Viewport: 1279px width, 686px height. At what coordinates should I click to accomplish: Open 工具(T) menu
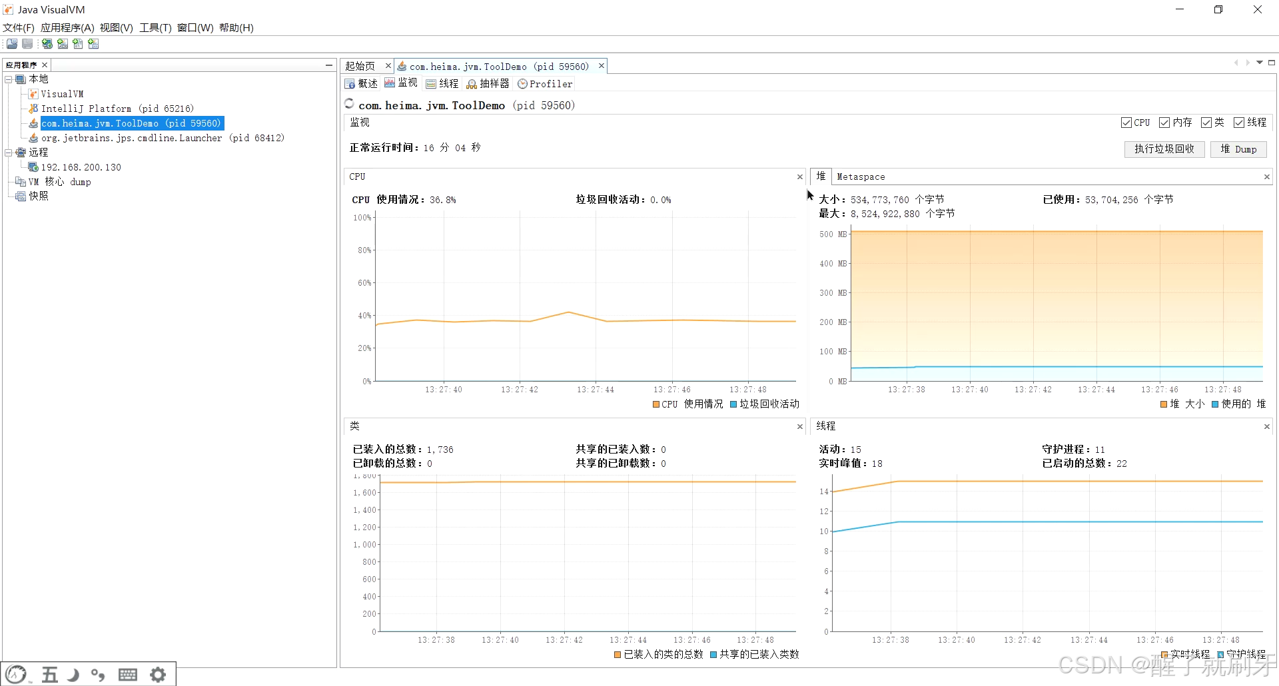coord(155,28)
